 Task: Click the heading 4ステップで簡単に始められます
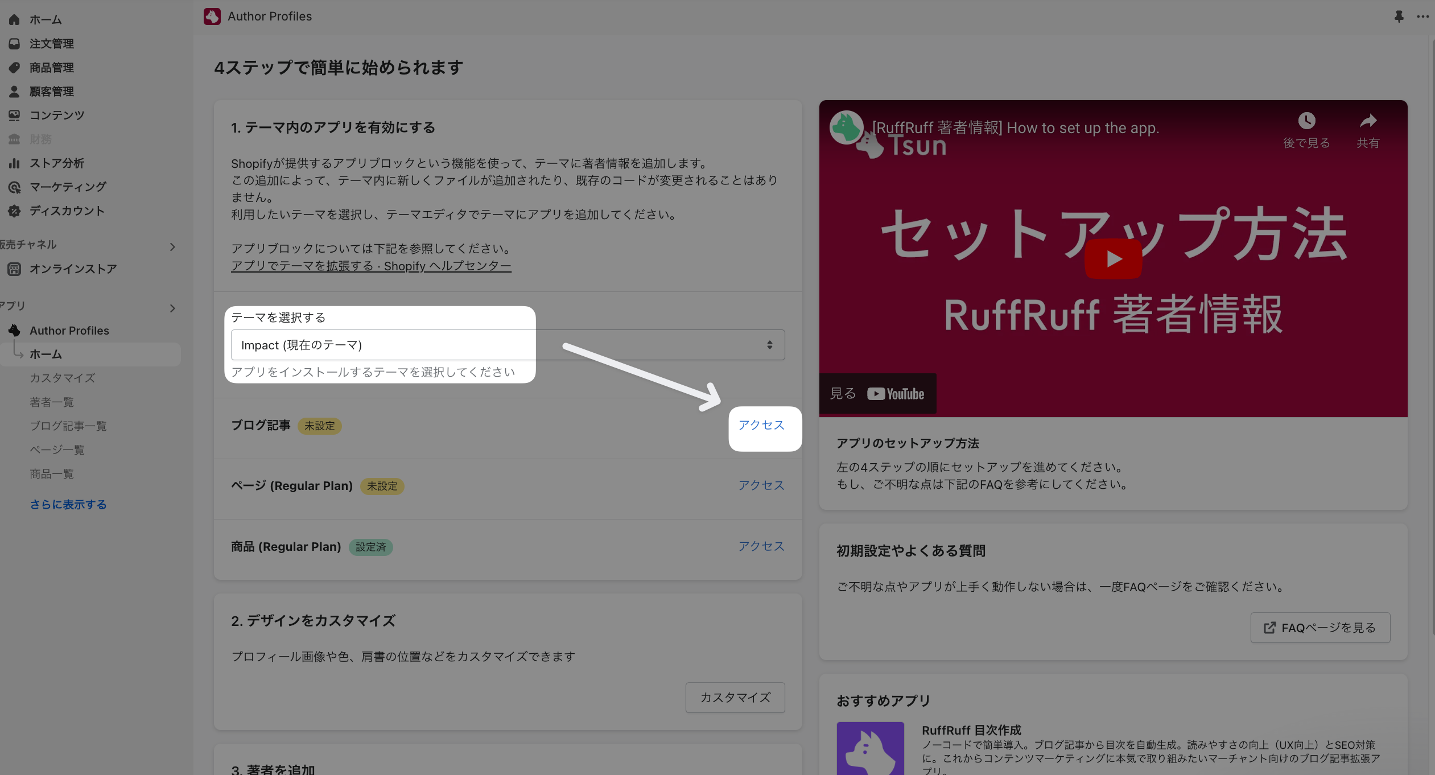[339, 68]
